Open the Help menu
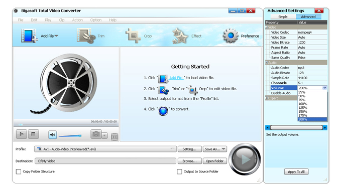 (x=112, y=20)
